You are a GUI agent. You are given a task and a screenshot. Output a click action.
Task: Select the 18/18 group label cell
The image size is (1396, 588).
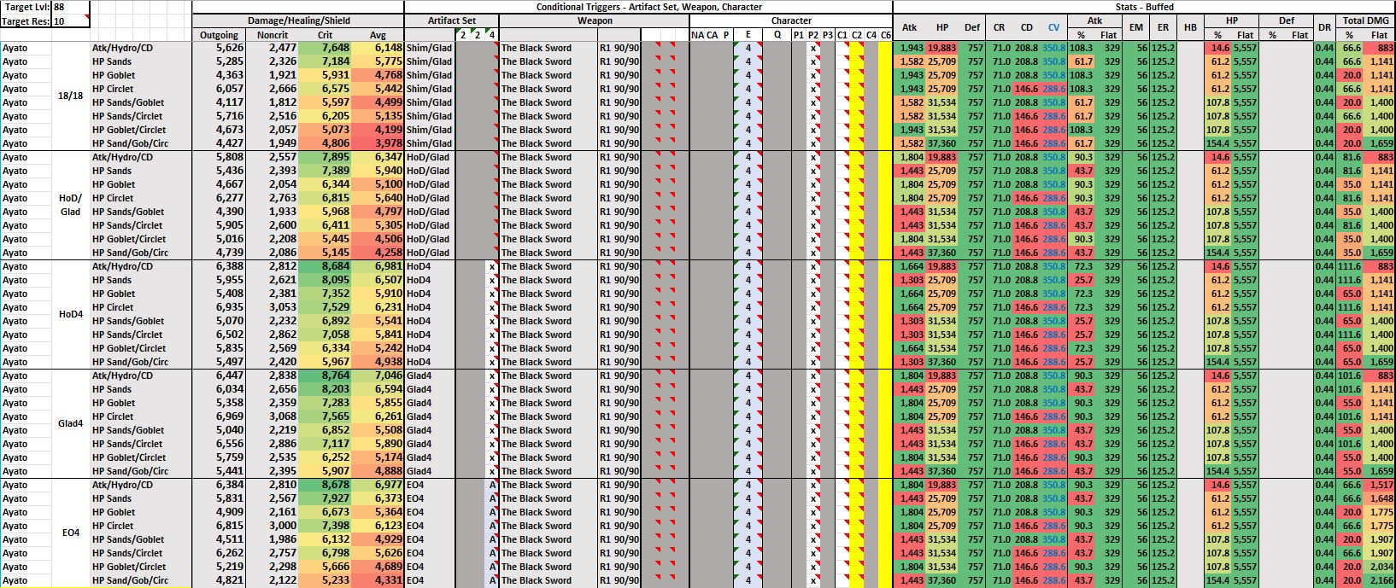(70, 96)
